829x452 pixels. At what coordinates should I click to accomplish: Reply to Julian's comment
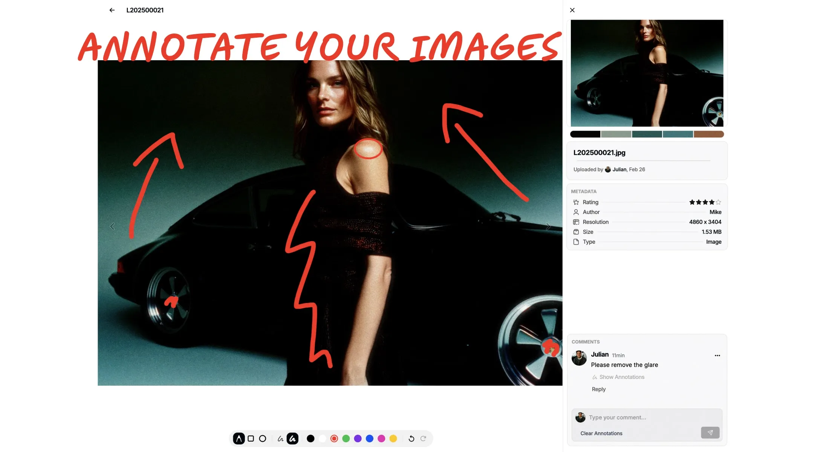pyautogui.click(x=599, y=389)
